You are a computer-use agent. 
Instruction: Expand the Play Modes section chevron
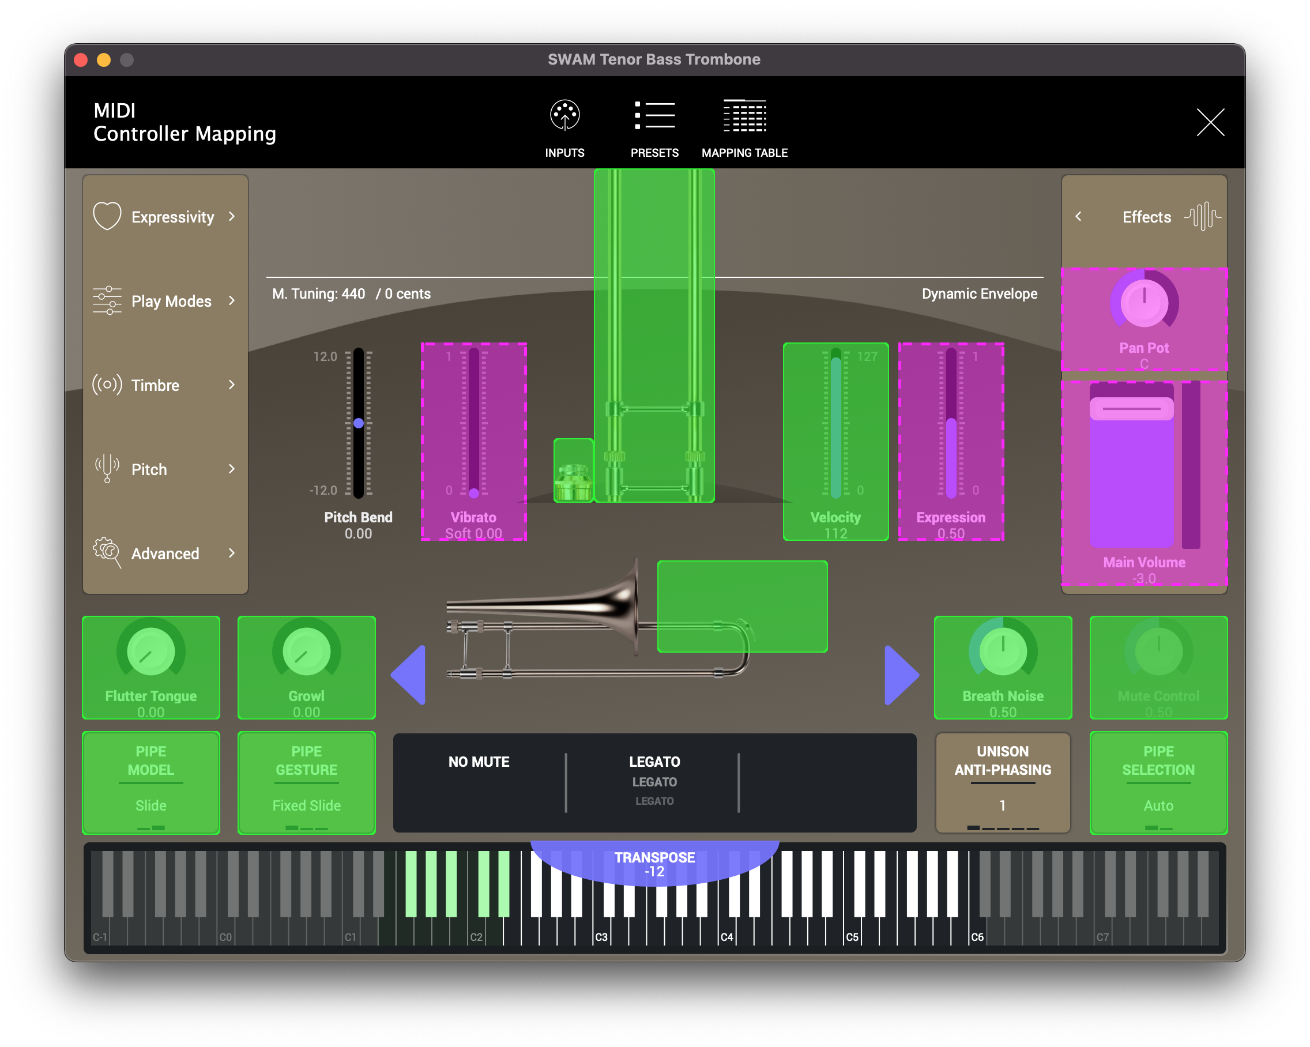coord(231,300)
